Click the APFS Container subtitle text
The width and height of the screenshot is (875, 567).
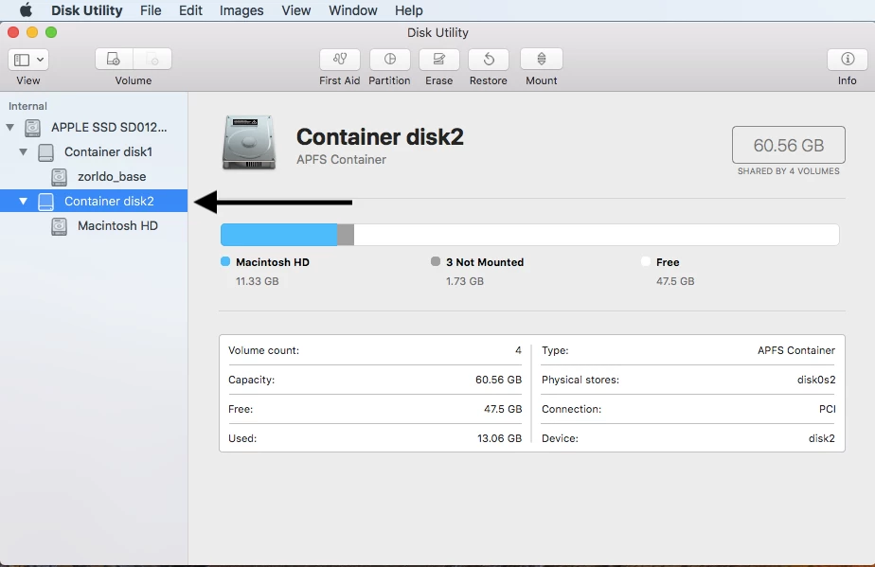[341, 160]
